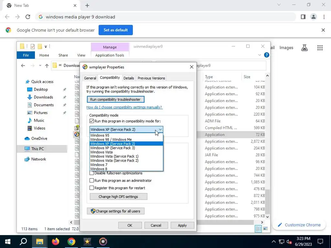Click the Chrome reload page icon
Image resolution: width=331 pixels, height=248 pixels.
point(28,17)
